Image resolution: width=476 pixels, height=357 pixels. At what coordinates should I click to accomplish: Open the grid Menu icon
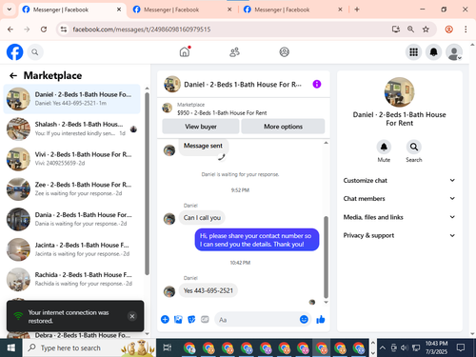pyautogui.click(x=413, y=52)
